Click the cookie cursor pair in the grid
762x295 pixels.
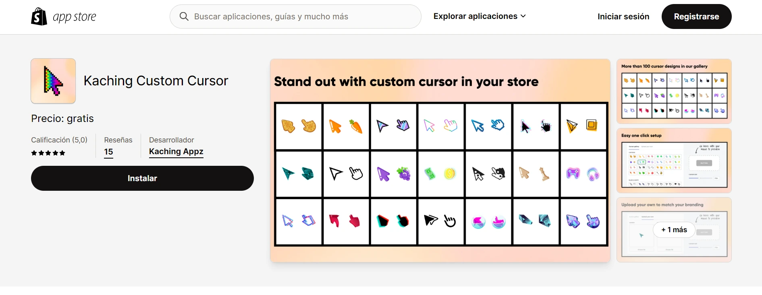point(299,126)
